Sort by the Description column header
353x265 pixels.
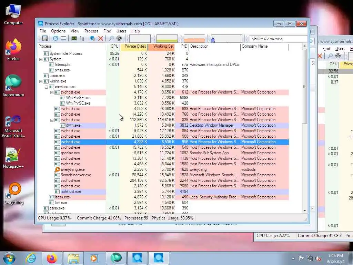coord(215,47)
